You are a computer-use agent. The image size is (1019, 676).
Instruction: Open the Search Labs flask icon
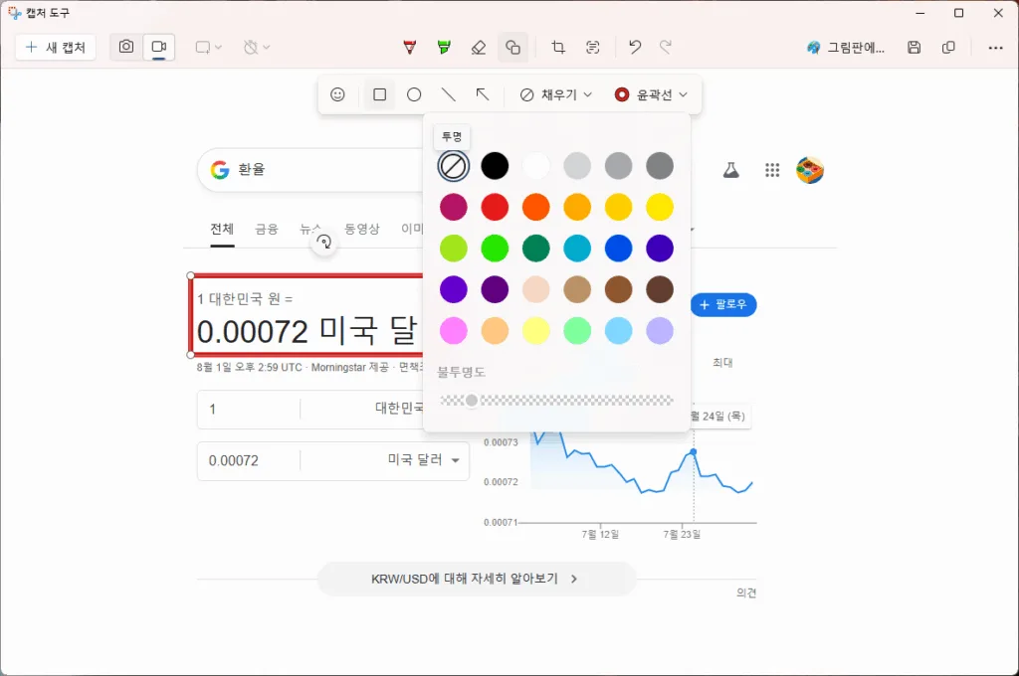pos(731,170)
